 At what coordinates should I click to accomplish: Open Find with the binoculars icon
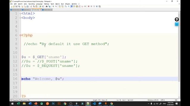(x=47, y=6)
